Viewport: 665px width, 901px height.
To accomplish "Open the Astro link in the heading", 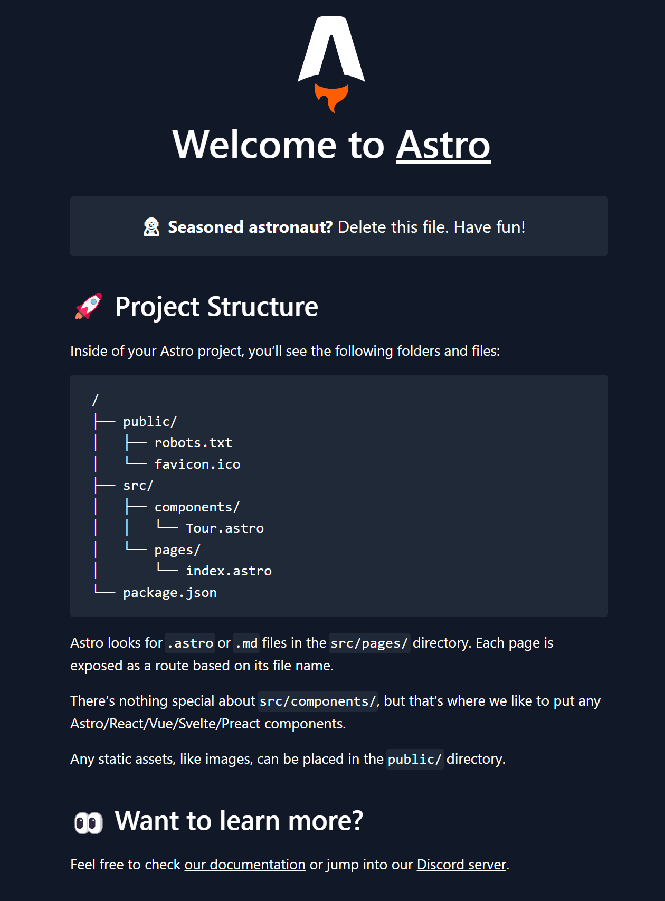I will coord(443,145).
